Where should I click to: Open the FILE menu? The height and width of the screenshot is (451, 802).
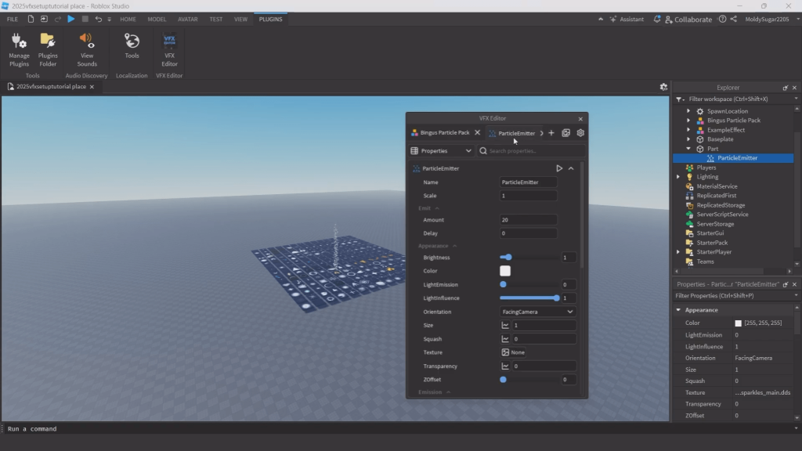13,19
